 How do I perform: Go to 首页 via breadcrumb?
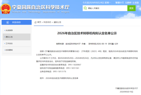tap(39, 22)
